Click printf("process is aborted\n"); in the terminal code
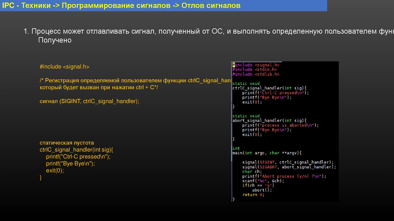394x221 pixels. click(280, 125)
